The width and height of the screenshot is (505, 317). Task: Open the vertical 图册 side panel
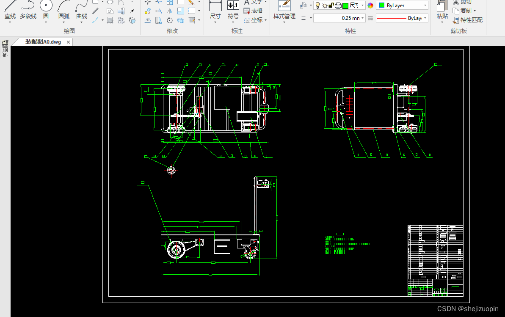[x=5, y=52]
